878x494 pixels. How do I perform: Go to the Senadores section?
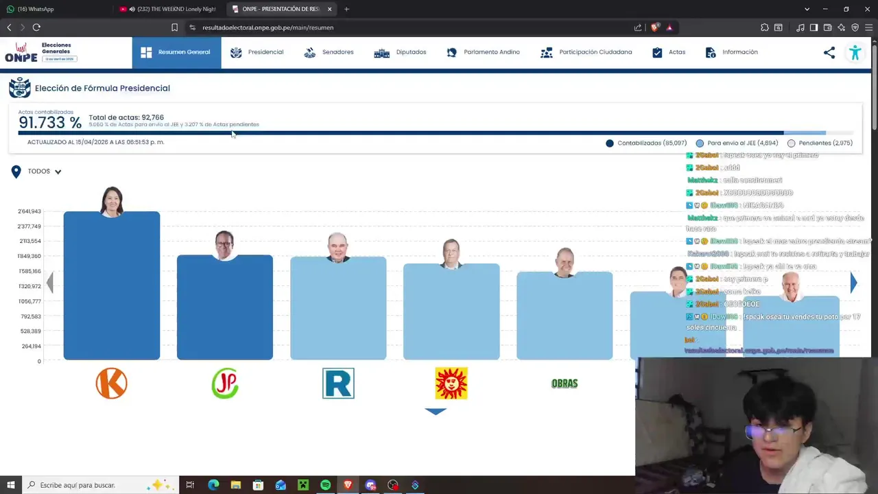329,52
